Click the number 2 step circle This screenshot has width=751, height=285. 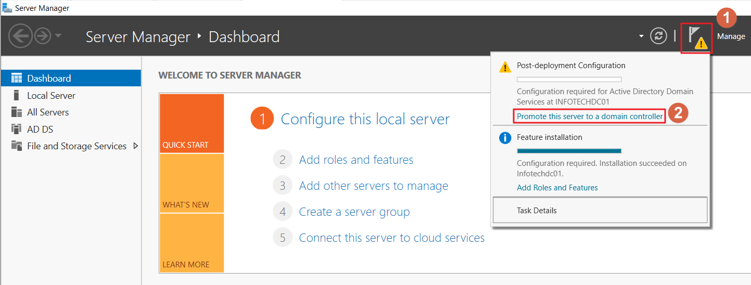(x=283, y=160)
